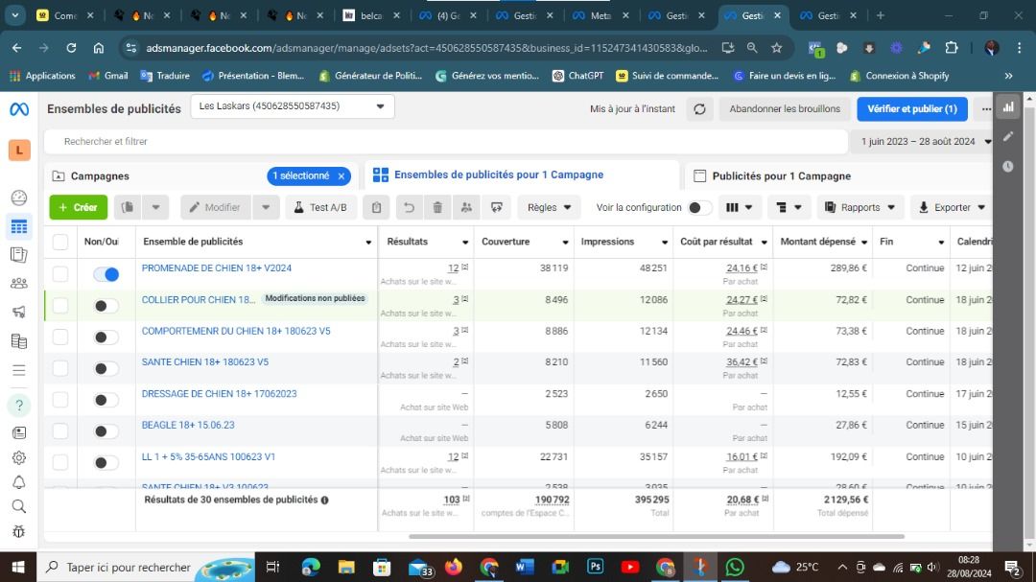1036x582 pixels.
Task: Expand the Rapports dropdown
Action: 859,207
